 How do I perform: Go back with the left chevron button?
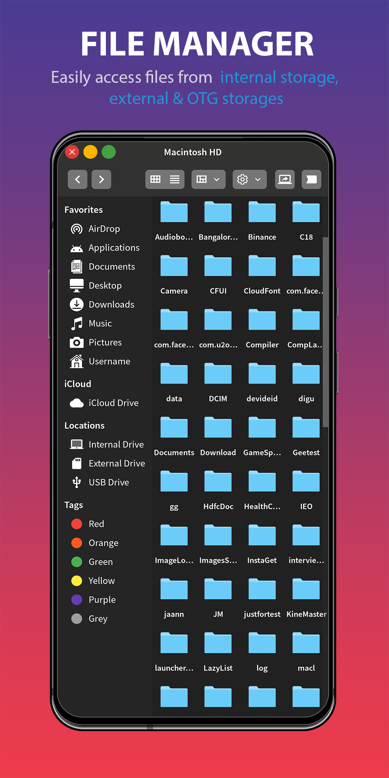pyautogui.click(x=77, y=179)
